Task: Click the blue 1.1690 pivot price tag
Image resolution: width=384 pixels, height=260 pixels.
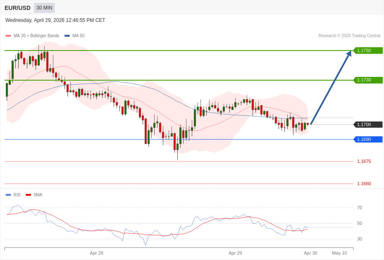Action: 367,139
